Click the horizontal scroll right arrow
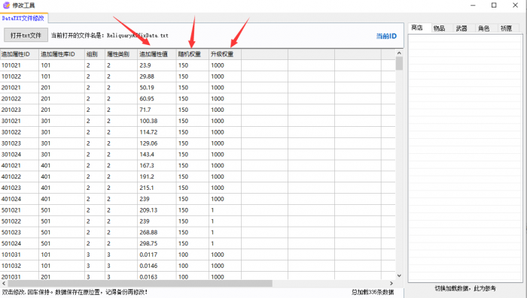Image resolution: width=527 pixels, height=298 pixels. tap(391, 284)
